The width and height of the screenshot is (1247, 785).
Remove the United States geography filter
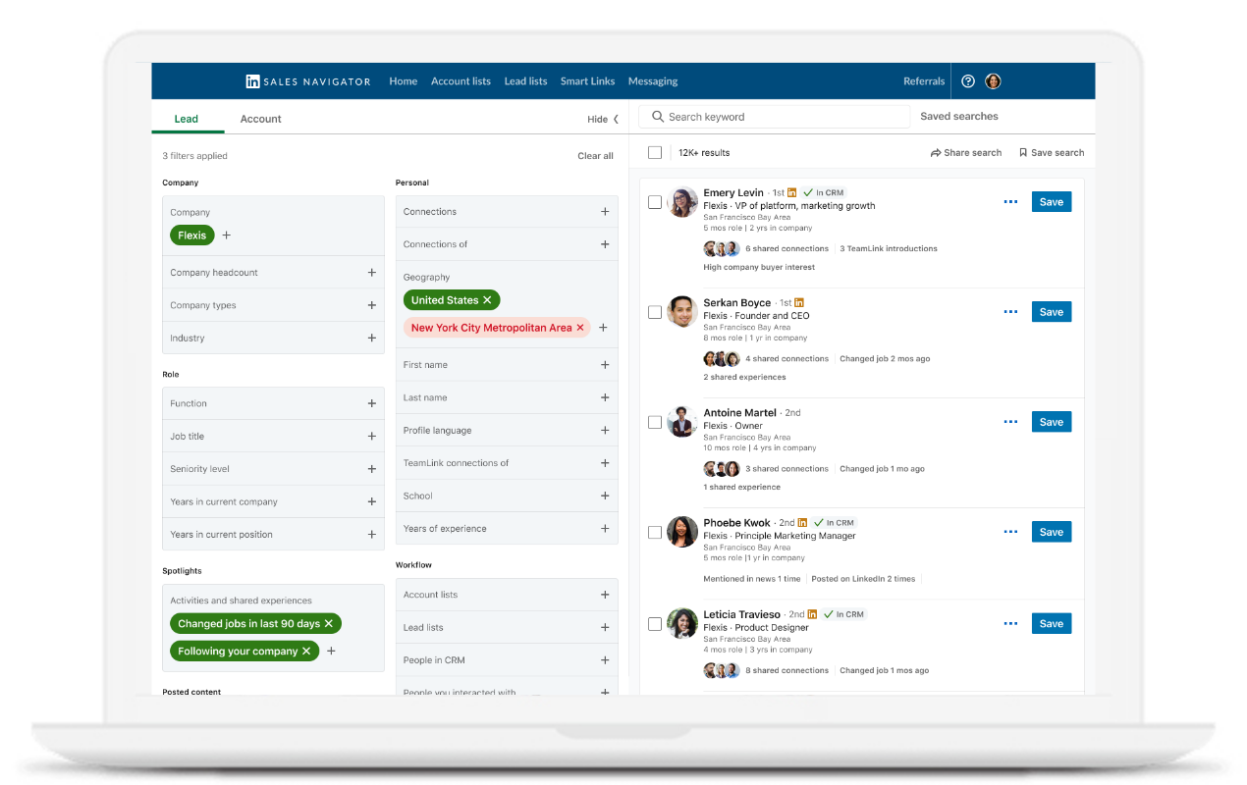tap(487, 300)
